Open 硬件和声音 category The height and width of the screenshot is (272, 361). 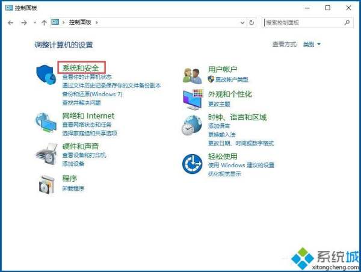(81, 146)
